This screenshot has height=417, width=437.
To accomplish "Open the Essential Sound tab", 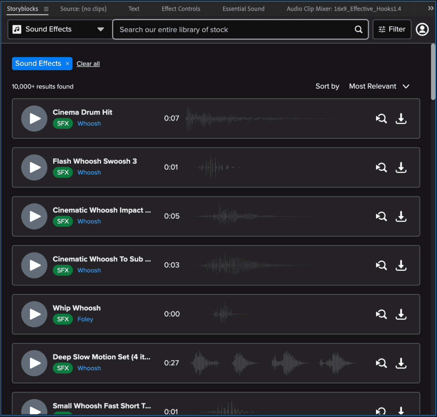I will (243, 9).
